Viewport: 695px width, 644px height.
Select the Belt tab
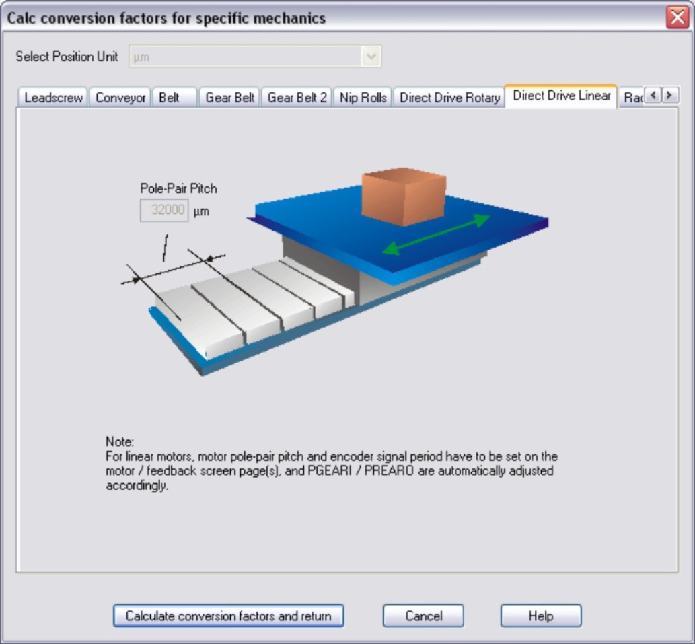tap(170, 98)
